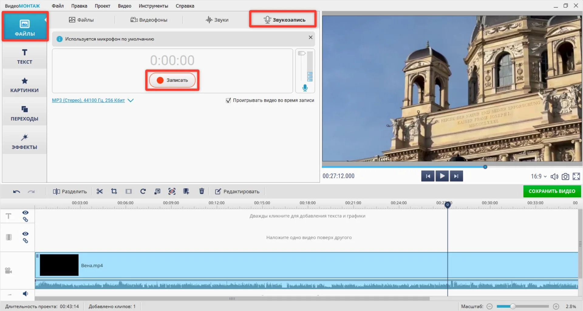Open fullscreen preview mode

point(576,176)
